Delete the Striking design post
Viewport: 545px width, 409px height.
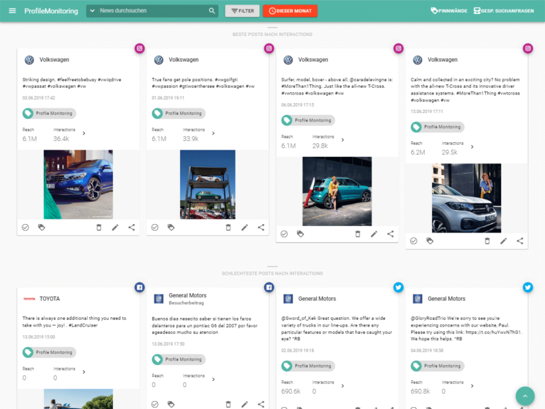click(99, 227)
